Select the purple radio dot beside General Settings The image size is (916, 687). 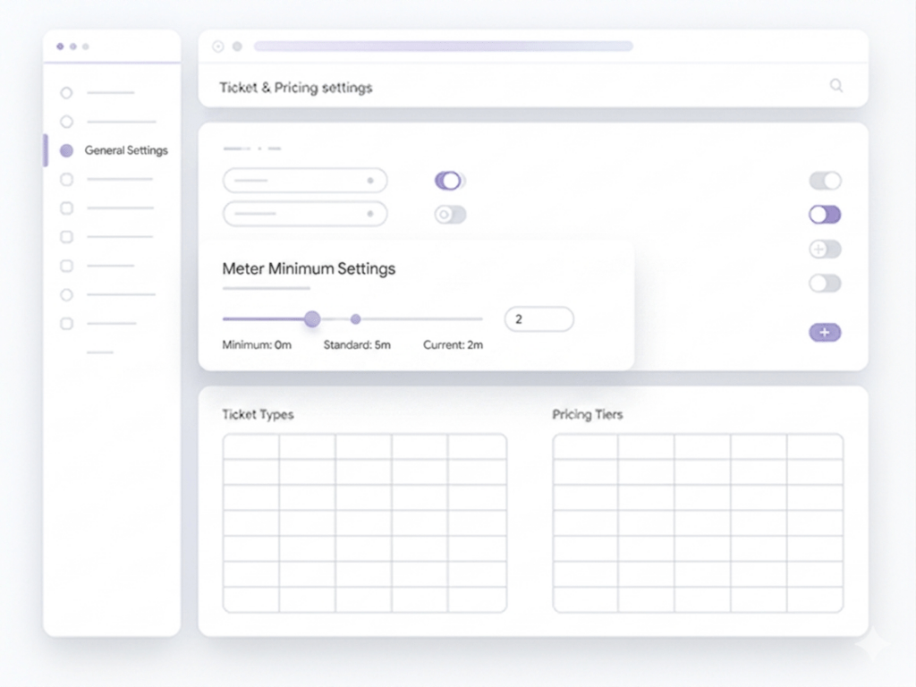point(66,150)
